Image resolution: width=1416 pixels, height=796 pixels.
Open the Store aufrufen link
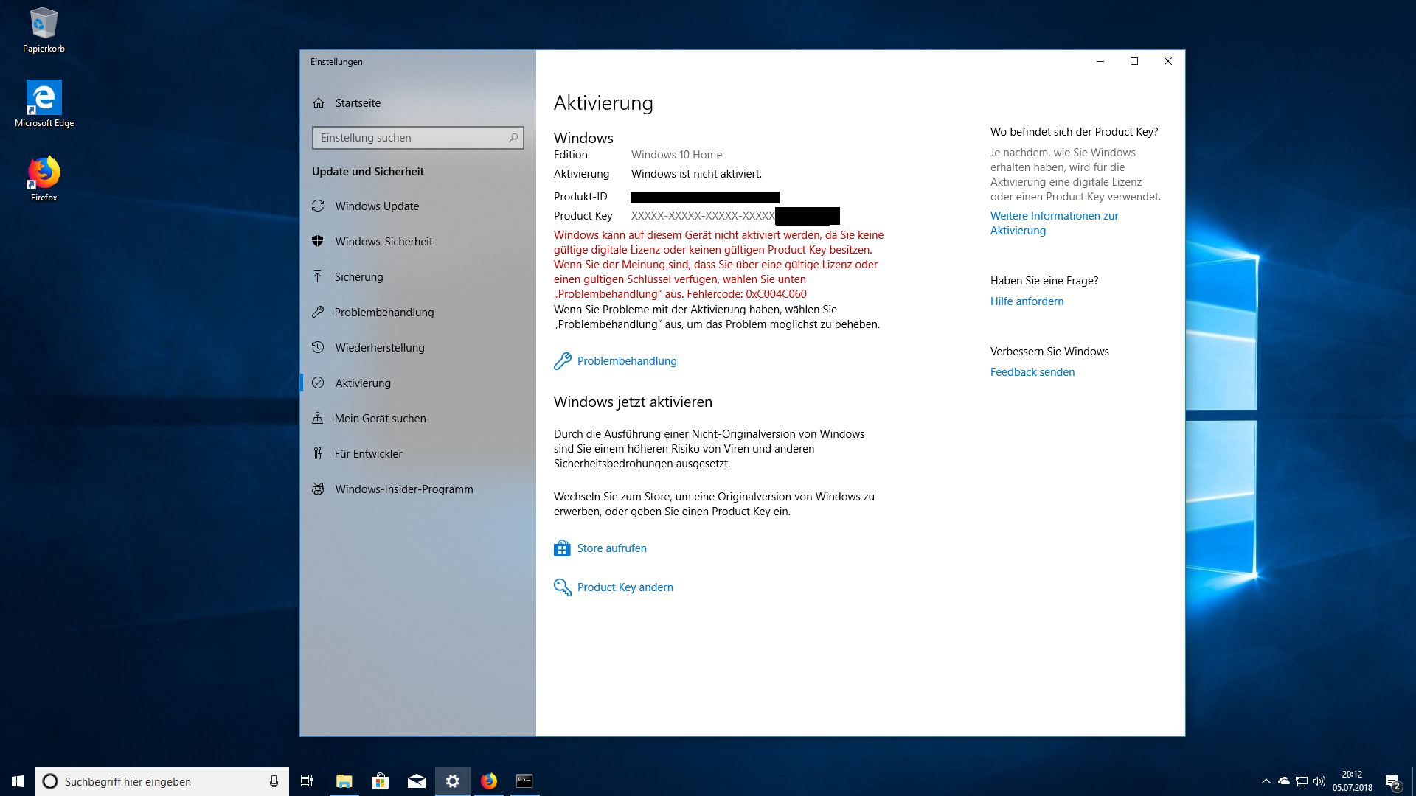point(611,548)
